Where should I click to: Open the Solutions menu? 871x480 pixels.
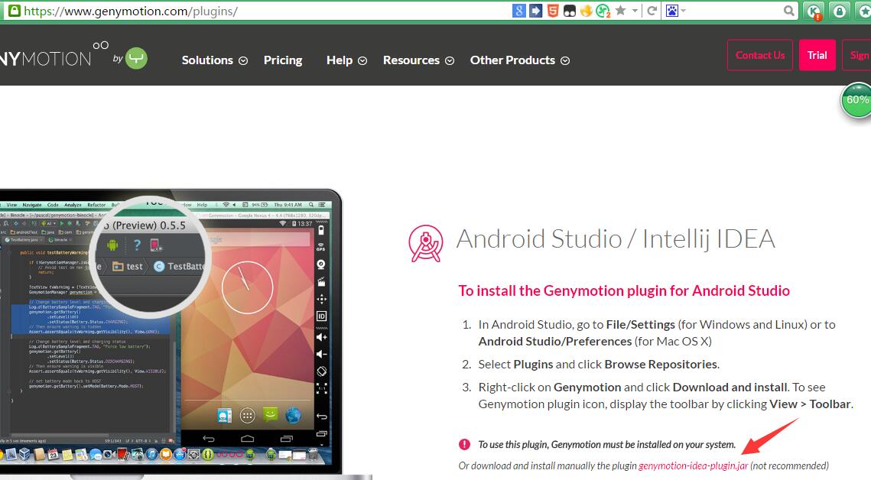(207, 60)
